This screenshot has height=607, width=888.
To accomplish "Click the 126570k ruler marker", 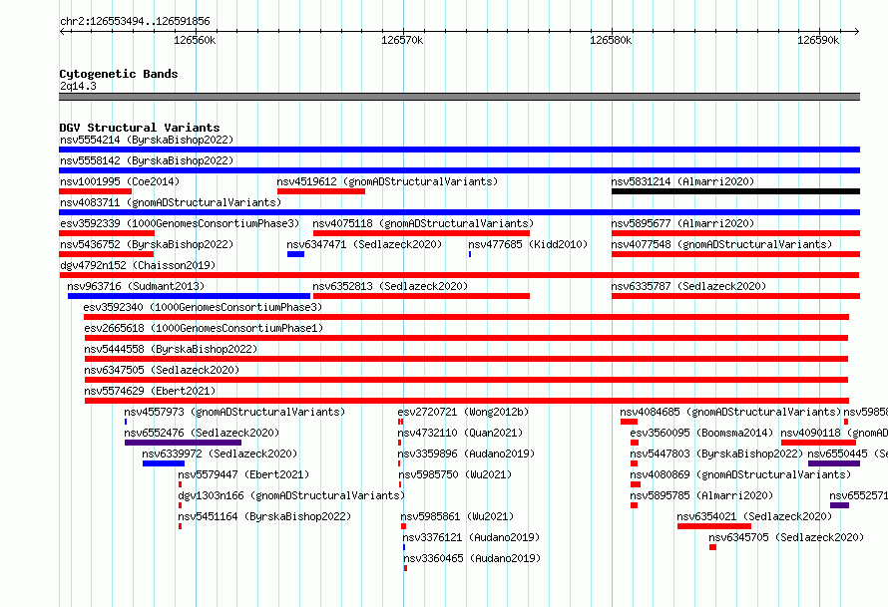I will (403, 40).
